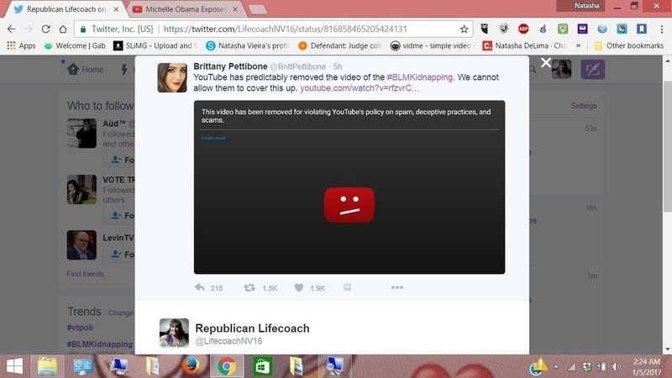Click Learn more in removed video notice
The height and width of the screenshot is (378, 672).
point(213,138)
